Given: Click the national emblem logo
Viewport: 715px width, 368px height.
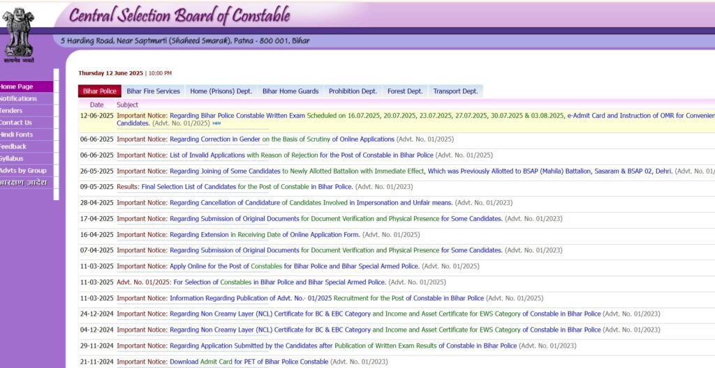Looking at the screenshot, I should click(17, 35).
